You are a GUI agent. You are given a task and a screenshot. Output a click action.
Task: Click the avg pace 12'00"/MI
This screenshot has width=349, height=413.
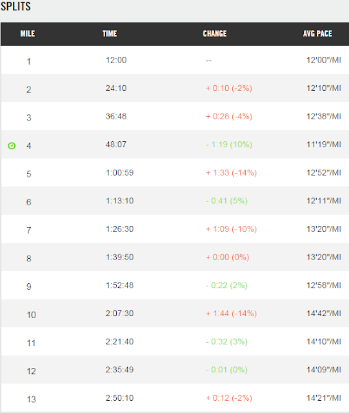pyautogui.click(x=324, y=60)
